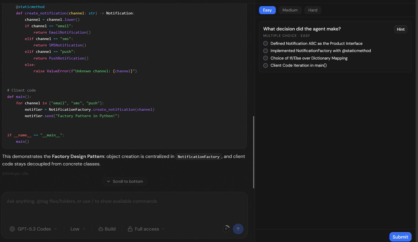Click the "notifier.send" code line

[72, 116]
